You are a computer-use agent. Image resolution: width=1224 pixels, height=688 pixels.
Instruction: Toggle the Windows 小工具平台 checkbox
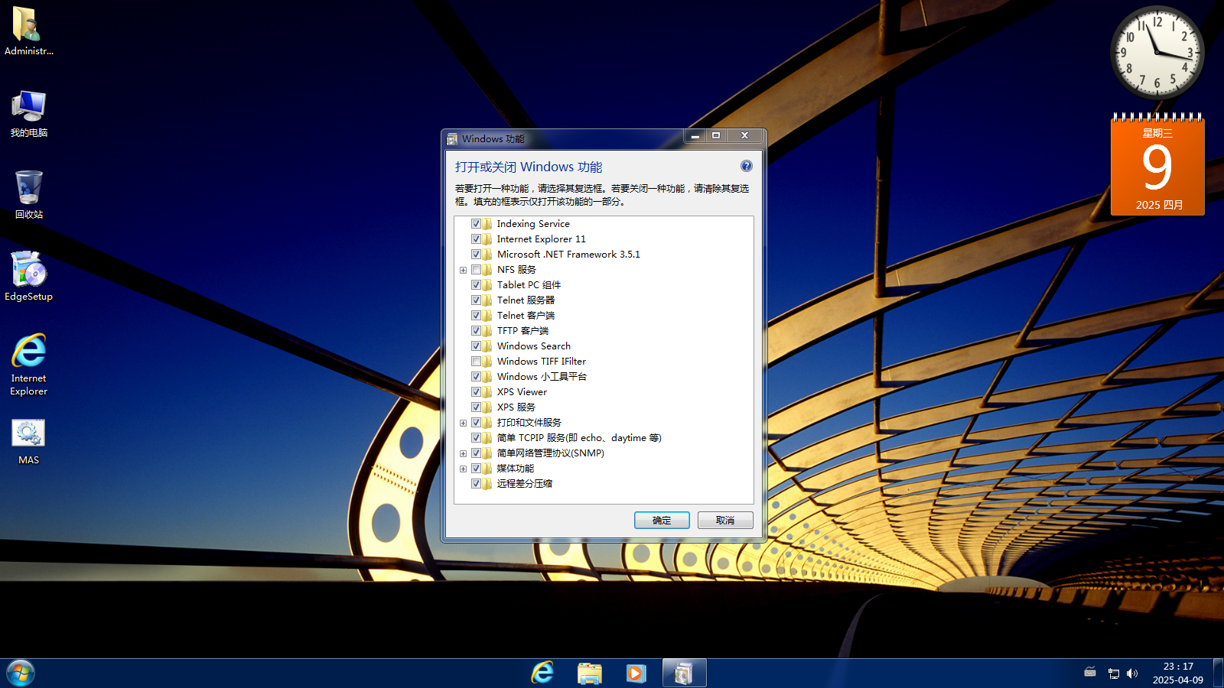point(476,377)
